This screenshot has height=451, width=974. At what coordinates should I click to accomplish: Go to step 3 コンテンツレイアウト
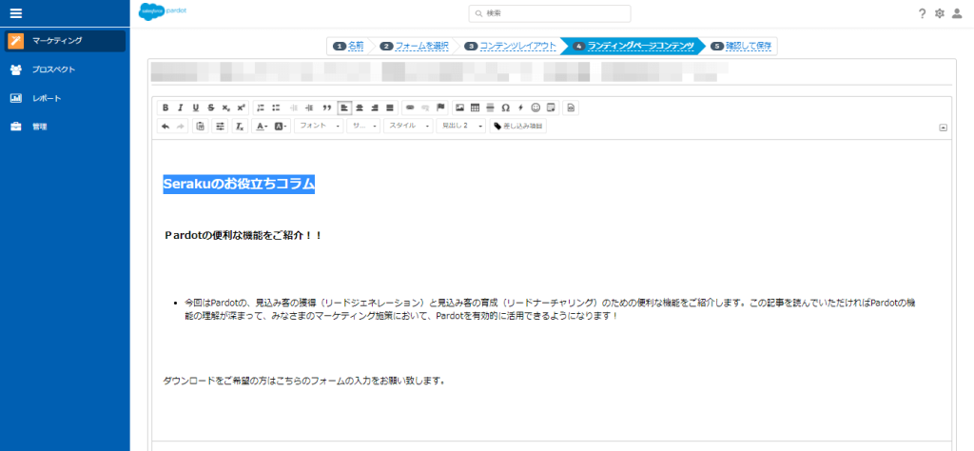517,46
